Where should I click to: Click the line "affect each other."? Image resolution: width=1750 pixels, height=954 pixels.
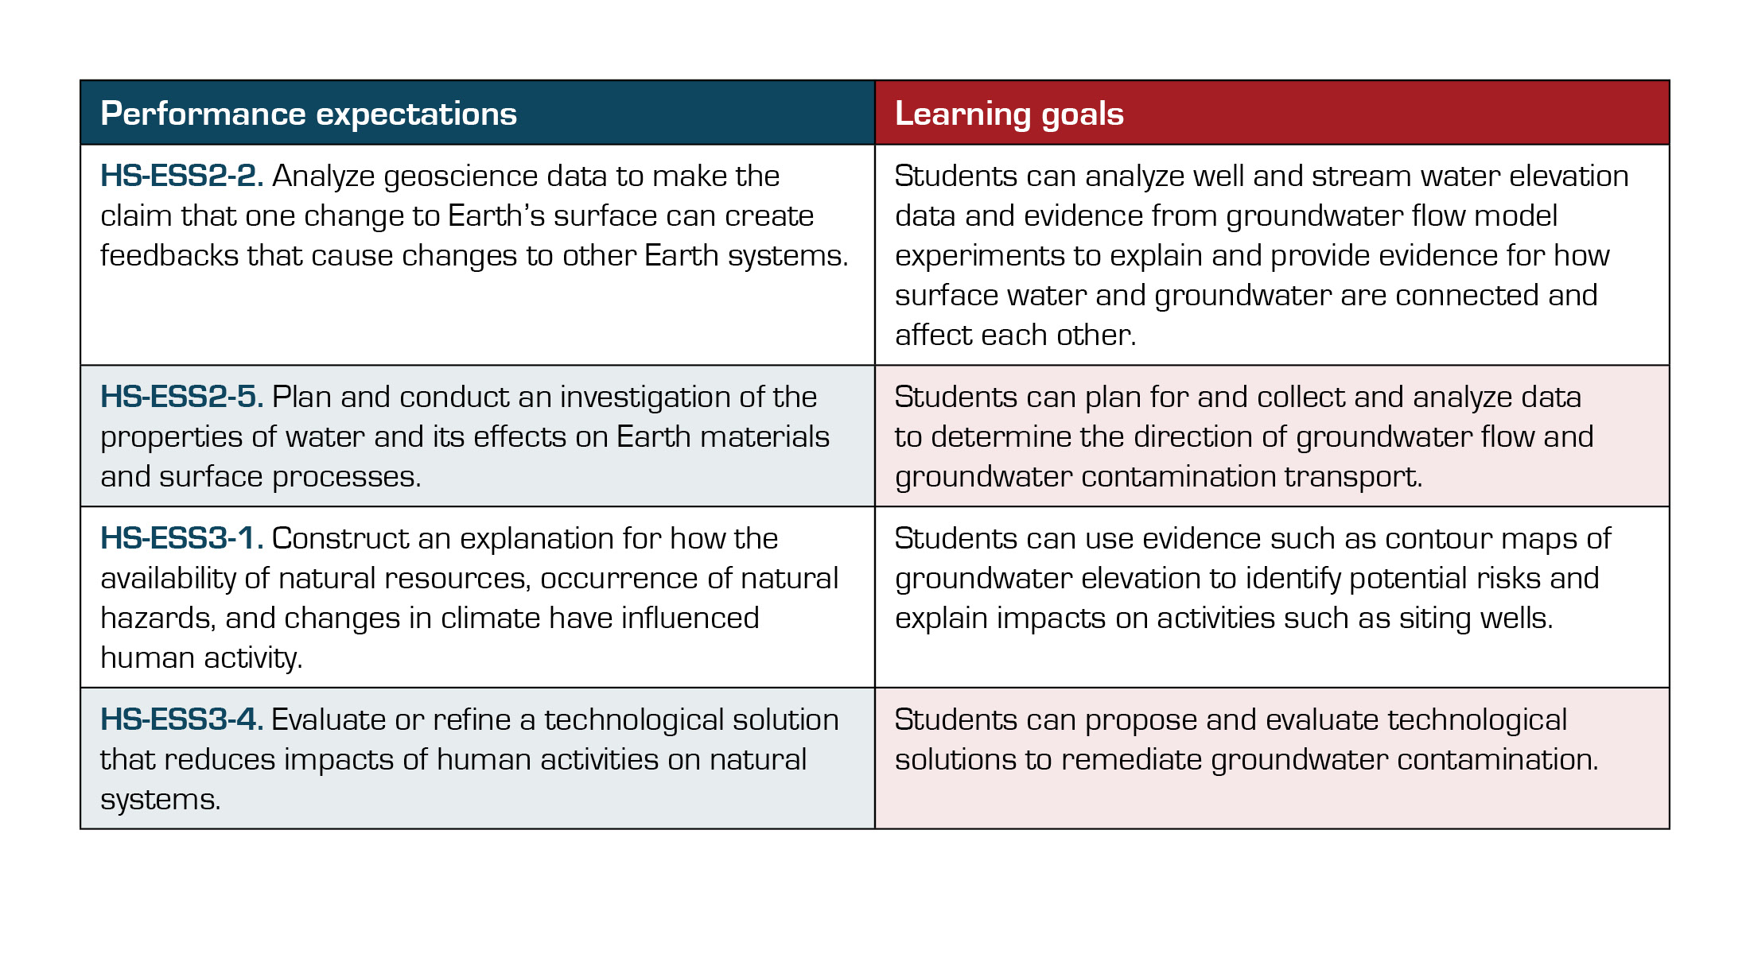[1015, 335]
